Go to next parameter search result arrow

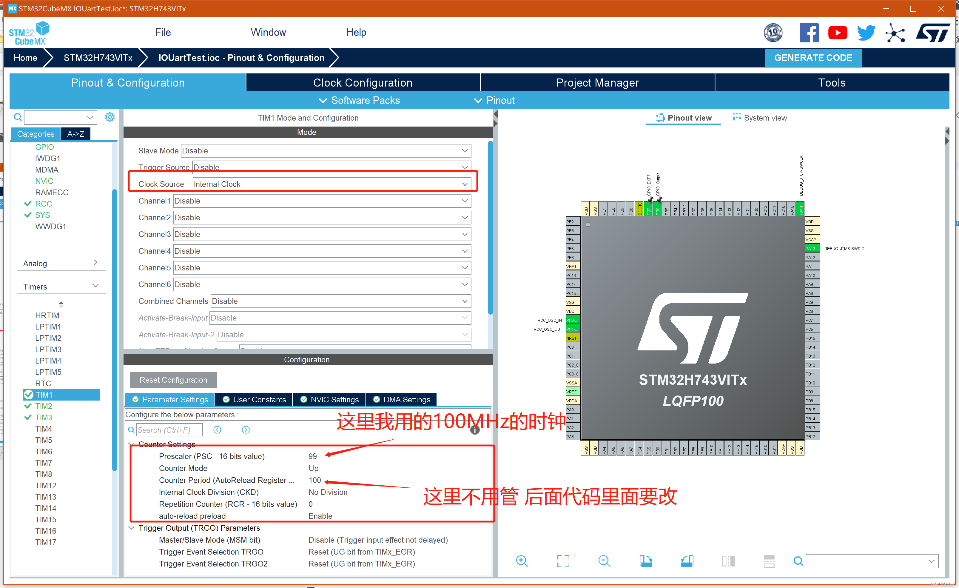(246, 430)
